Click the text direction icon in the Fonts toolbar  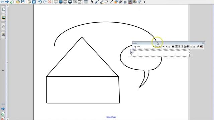[x=185, y=47]
